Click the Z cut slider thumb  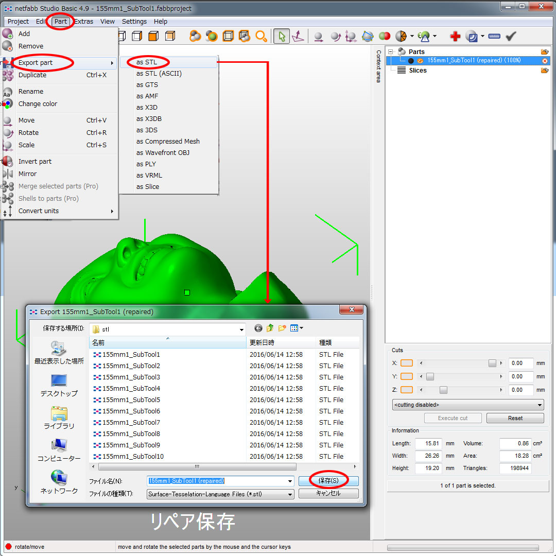[443, 390]
